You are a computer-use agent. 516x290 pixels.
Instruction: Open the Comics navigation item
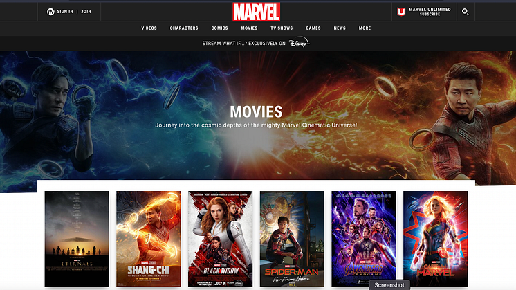click(219, 28)
